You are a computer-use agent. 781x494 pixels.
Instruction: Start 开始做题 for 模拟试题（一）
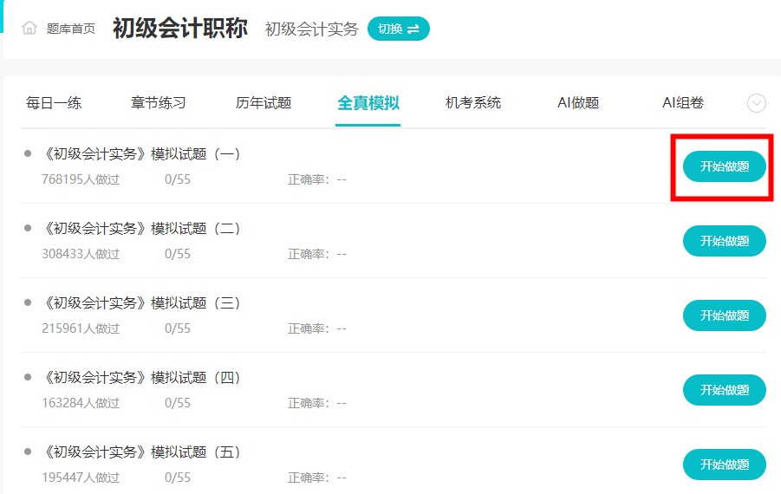click(724, 166)
